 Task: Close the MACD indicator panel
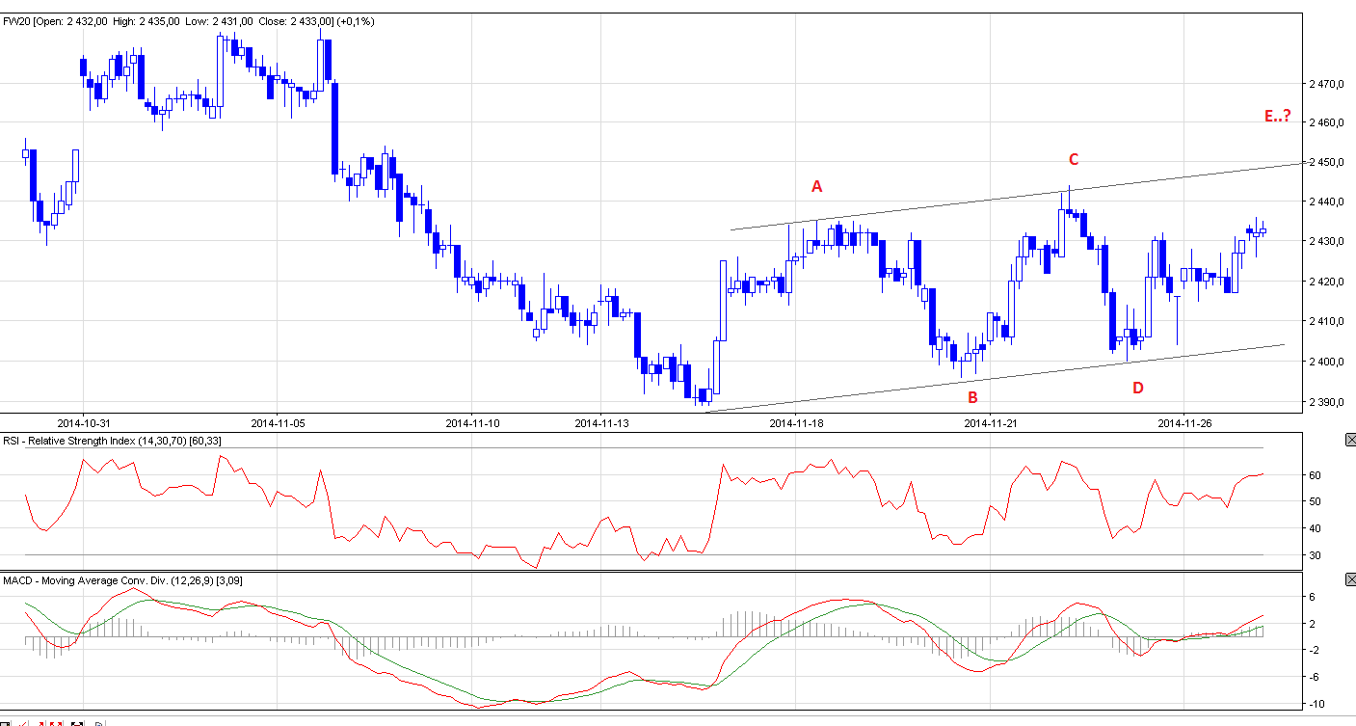point(1349,579)
